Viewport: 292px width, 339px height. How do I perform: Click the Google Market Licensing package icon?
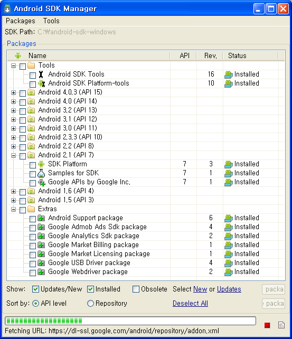(x=41, y=254)
